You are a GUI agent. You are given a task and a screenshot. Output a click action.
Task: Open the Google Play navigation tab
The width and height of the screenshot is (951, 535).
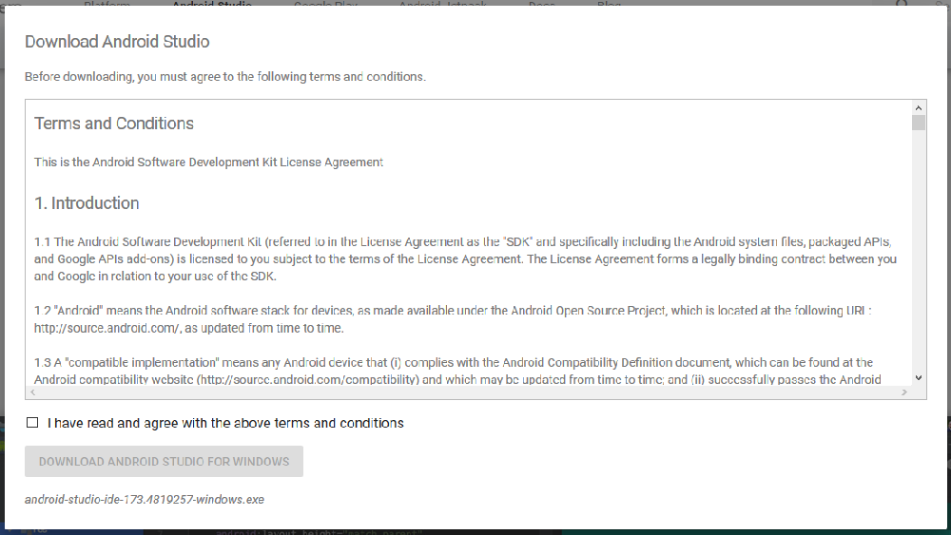pos(326,5)
